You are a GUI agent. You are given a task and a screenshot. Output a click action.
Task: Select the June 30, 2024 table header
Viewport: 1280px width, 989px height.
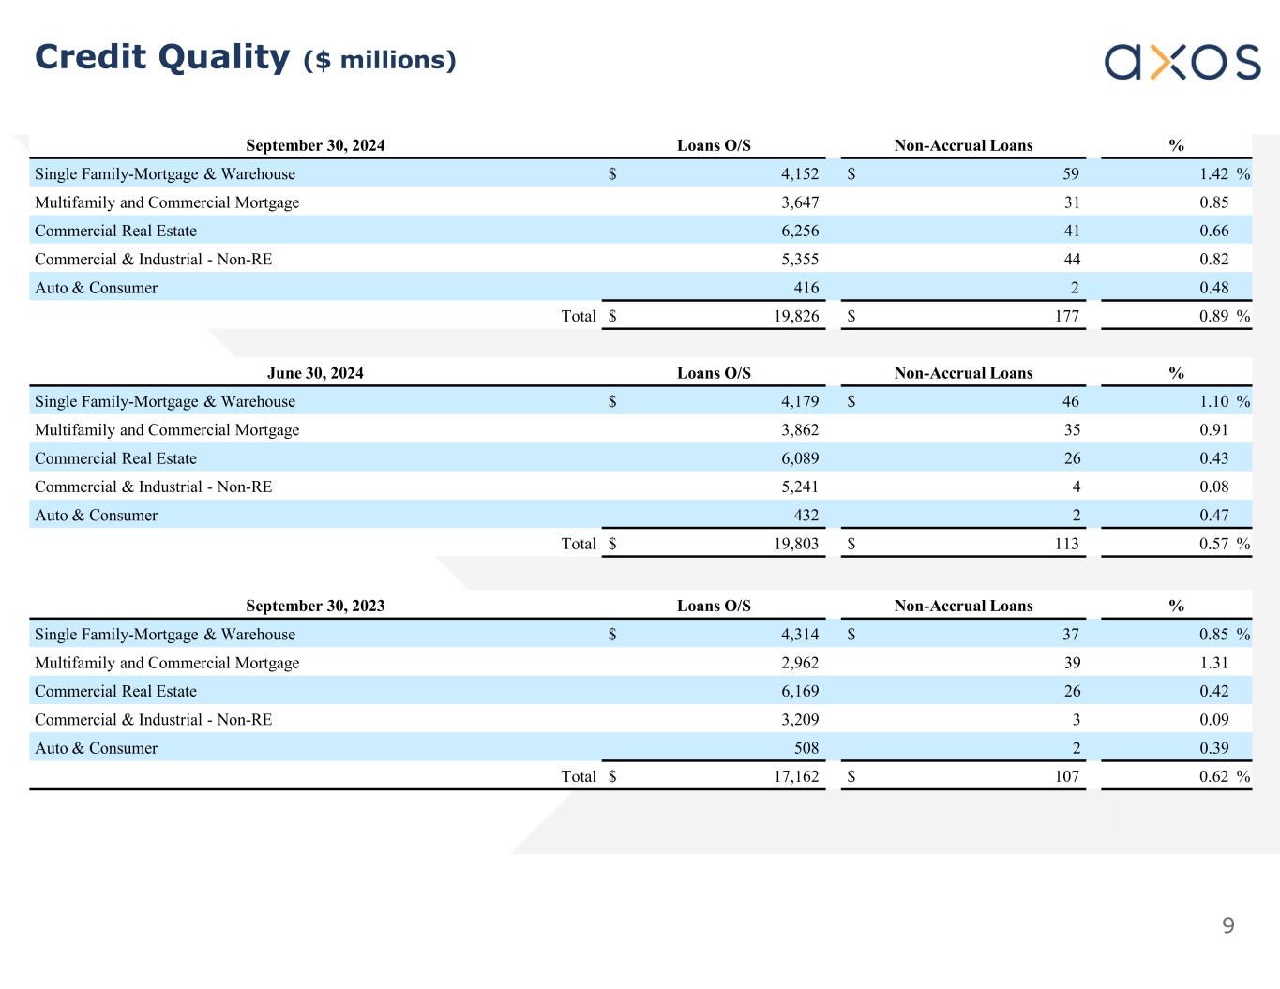pos(315,373)
